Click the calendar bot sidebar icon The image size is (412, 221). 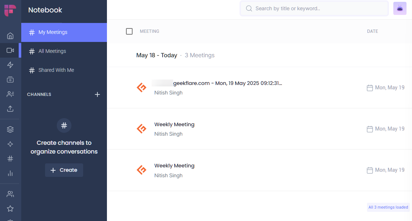pos(10,80)
